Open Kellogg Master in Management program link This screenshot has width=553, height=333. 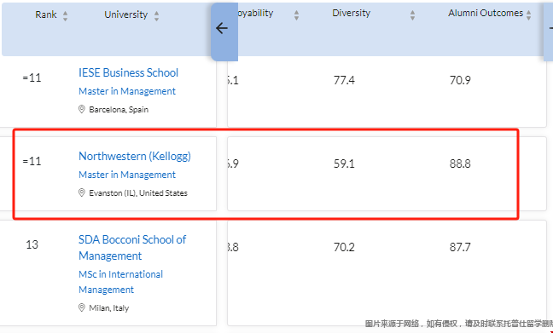coord(127,175)
